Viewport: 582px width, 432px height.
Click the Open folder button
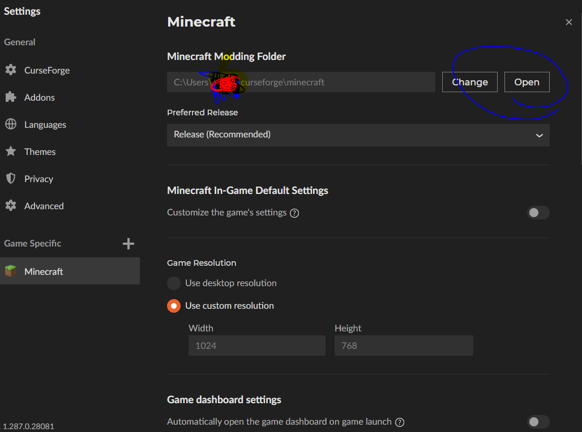527,82
